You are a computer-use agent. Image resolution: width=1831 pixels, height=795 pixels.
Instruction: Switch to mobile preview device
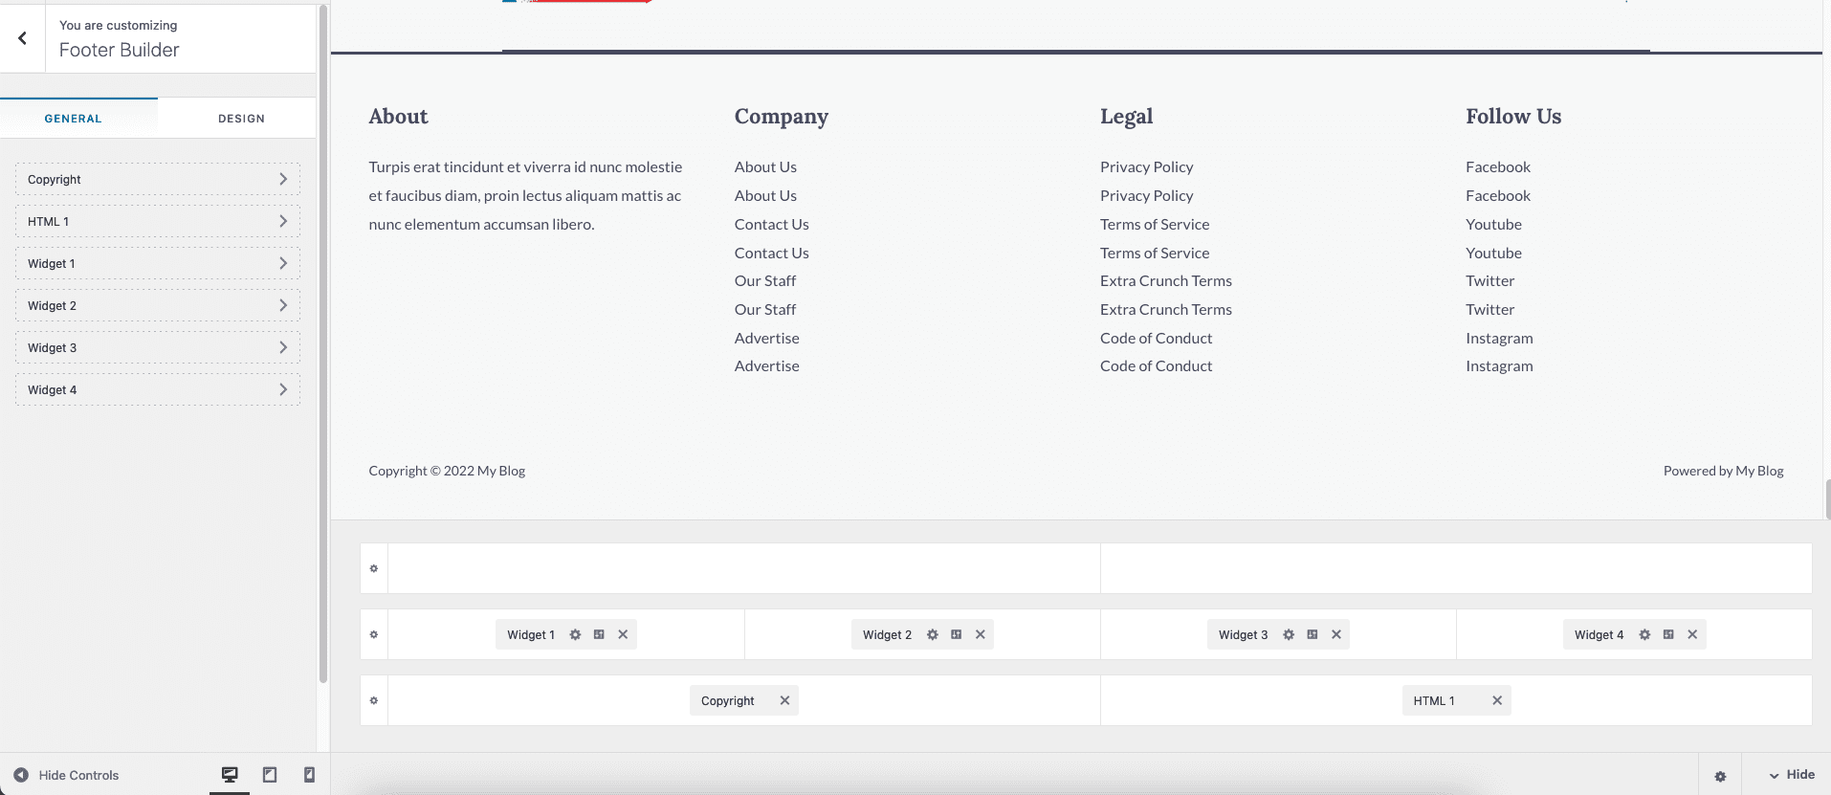309,775
